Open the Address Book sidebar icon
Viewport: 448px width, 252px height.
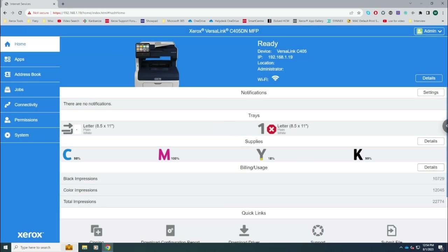(7, 74)
